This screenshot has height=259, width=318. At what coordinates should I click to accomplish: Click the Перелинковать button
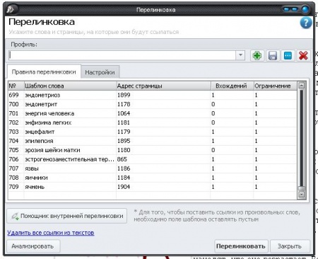pyautogui.click(x=241, y=246)
